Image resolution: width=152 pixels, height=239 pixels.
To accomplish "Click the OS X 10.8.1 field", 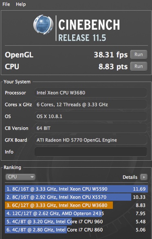I will [91, 116].
